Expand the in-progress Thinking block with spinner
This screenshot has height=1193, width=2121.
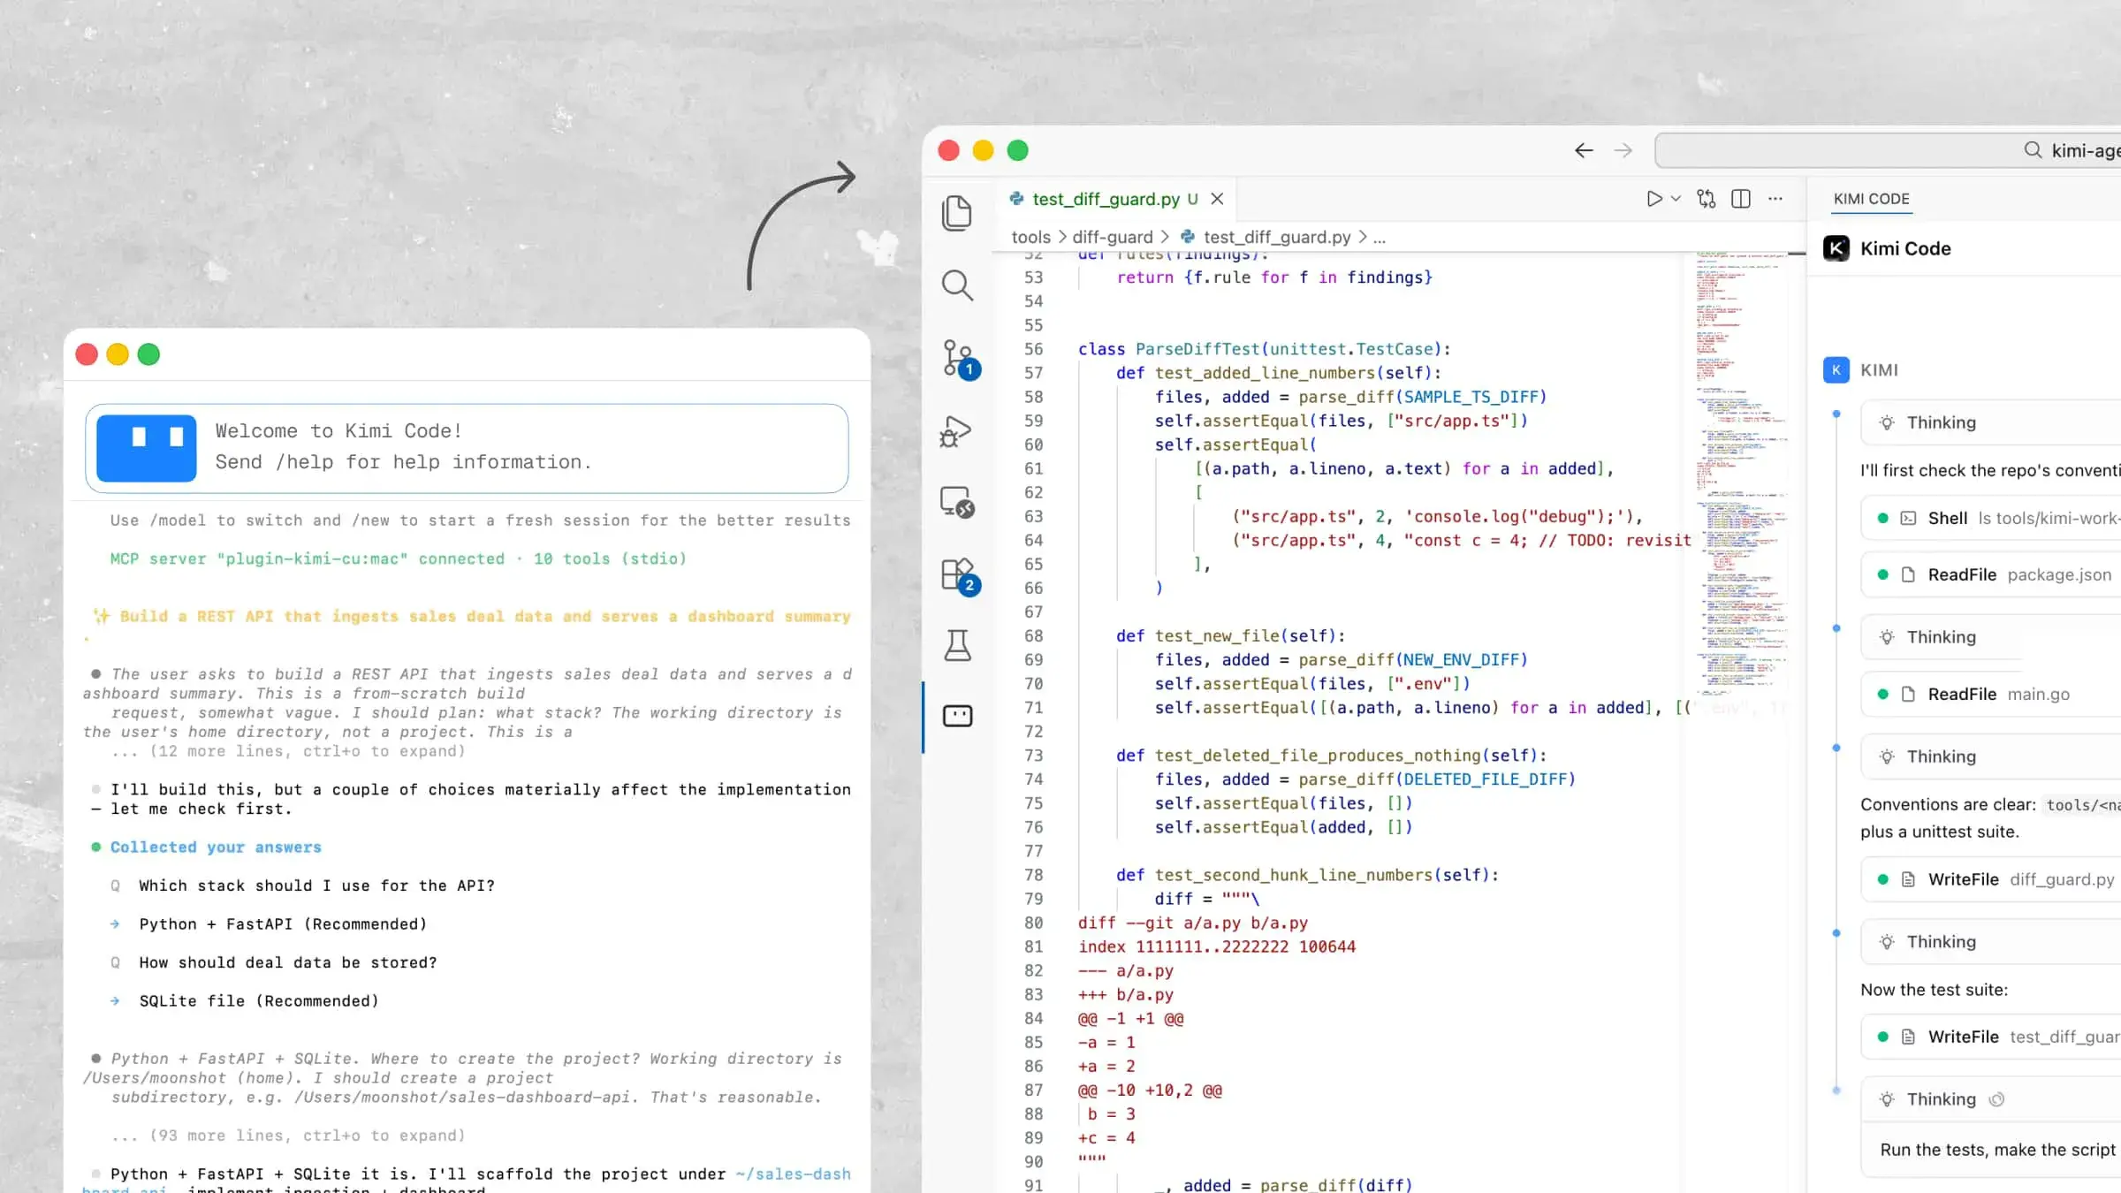click(x=1990, y=1099)
